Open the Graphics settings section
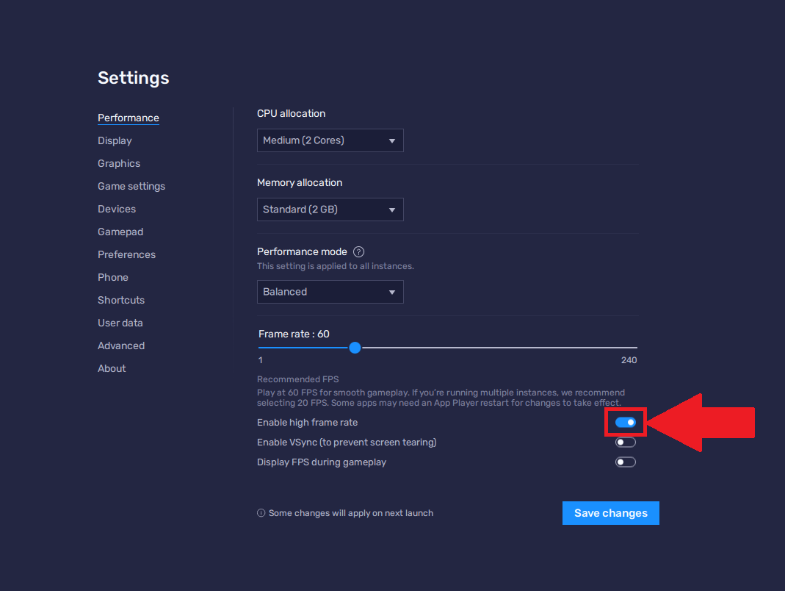 (x=119, y=163)
